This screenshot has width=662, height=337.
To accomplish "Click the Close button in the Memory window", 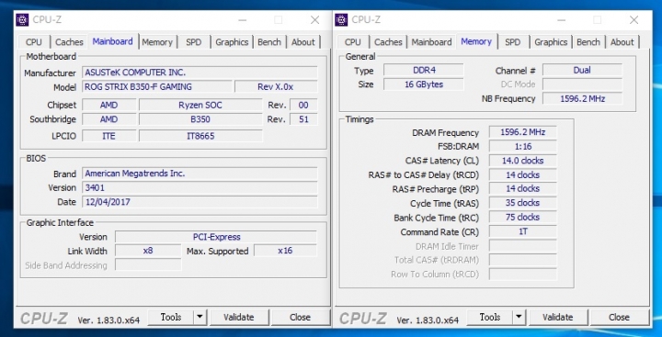I will [x=620, y=317].
